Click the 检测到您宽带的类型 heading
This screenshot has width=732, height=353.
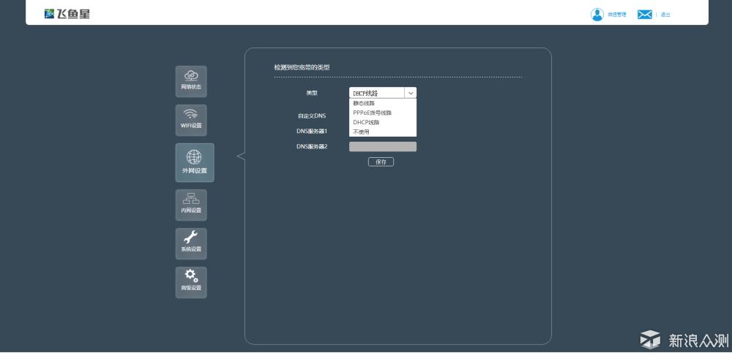302,68
